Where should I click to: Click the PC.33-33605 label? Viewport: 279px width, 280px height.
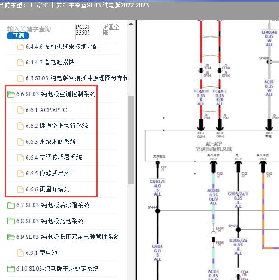tap(84, 30)
